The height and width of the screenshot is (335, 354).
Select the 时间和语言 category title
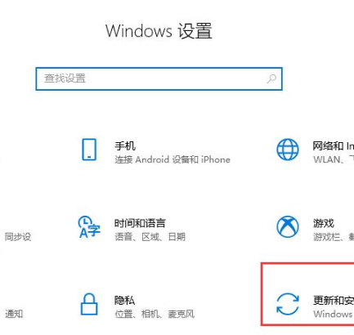[140, 223]
